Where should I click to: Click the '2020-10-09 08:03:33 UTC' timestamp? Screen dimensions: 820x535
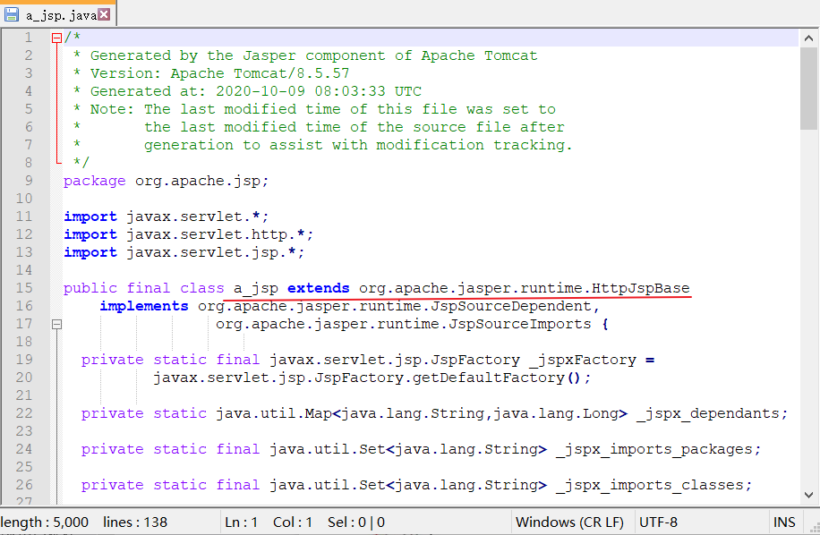coord(319,91)
